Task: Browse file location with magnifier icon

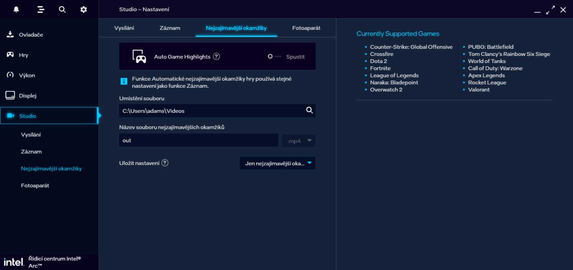Action: tap(309, 110)
